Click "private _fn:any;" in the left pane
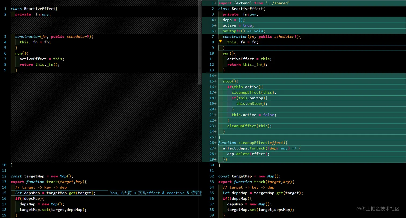The height and width of the screenshot is (218, 406). click(x=33, y=14)
